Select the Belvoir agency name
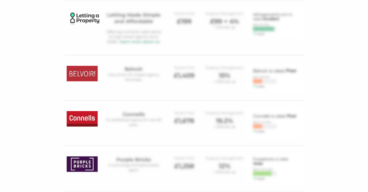 pos(133,69)
